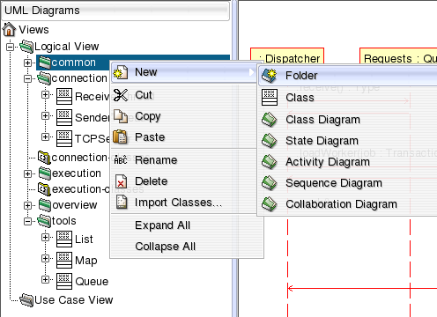Collapse the Logical View tree node
This screenshot has width=437, height=317.
pyautogui.click(x=11, y=47)
